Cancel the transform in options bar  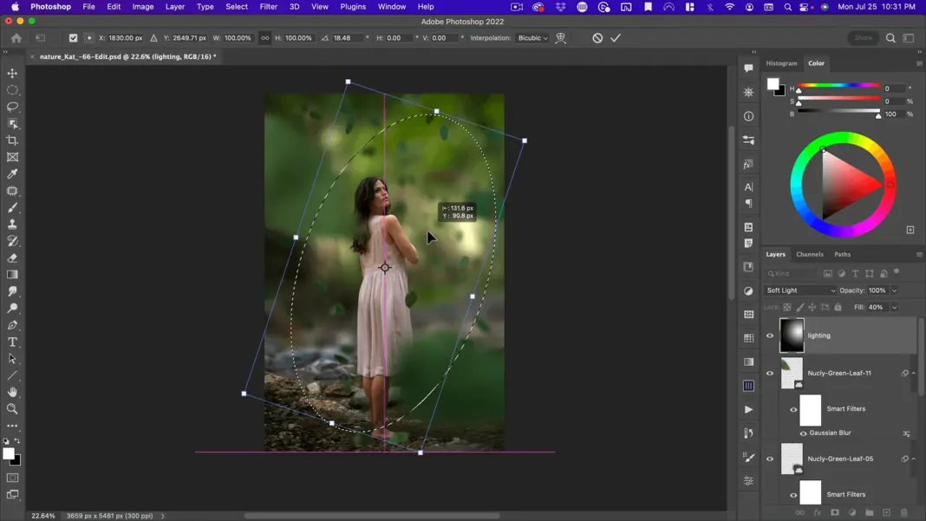(x=597, y=38)
